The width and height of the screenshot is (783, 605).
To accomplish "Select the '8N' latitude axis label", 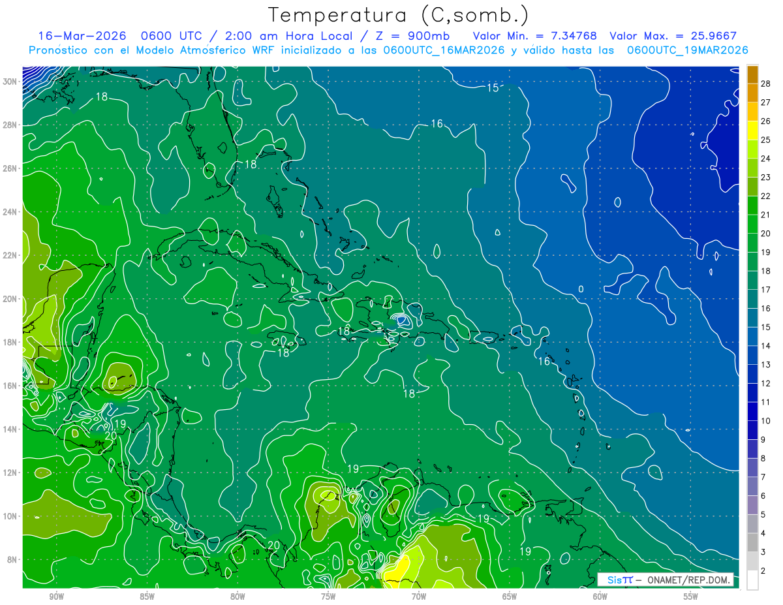I will [12, 560].
